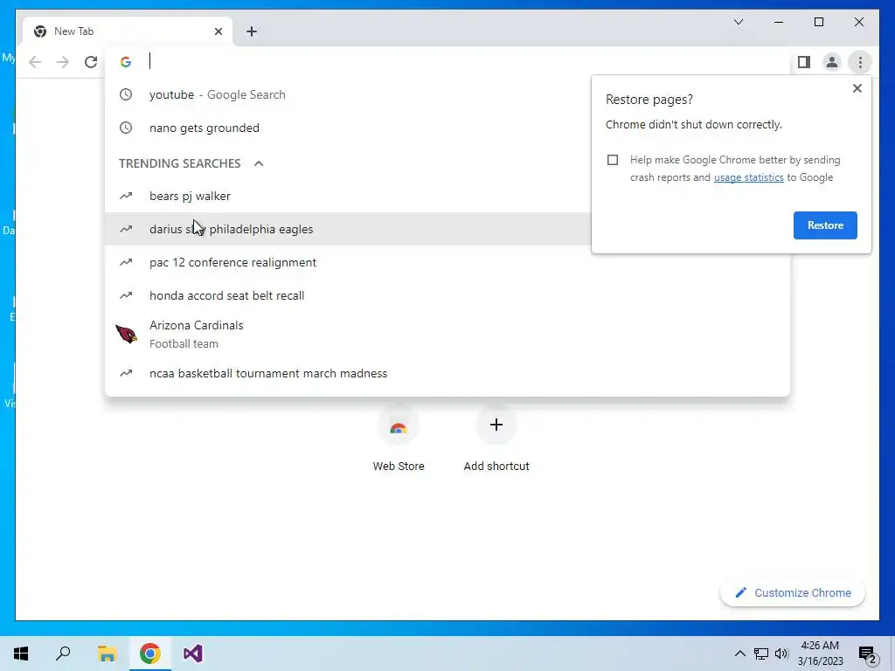
Task: Open File Explorer from taskbar
Action: point(107,654)
